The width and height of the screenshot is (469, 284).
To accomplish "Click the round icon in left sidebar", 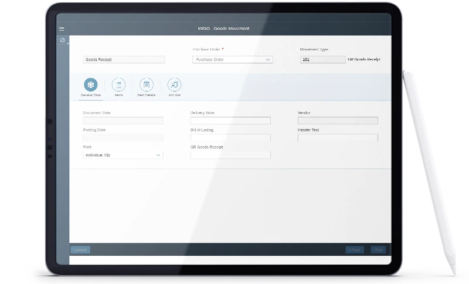I will (x=63, y=40).
